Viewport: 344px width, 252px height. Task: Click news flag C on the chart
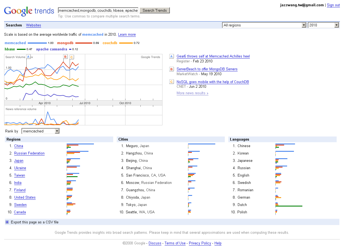pos(72,57)
